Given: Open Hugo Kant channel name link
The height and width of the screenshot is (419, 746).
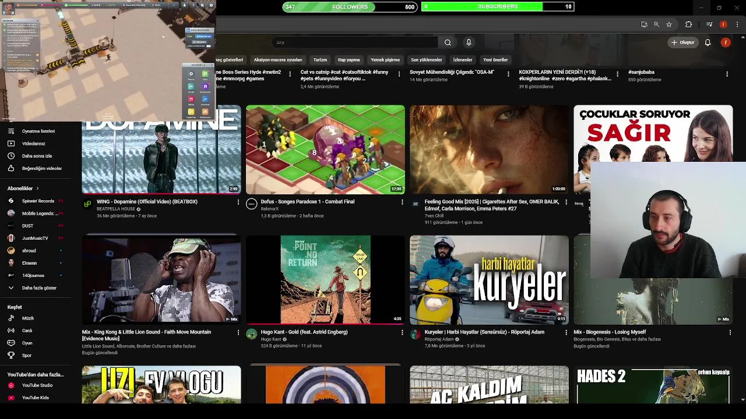Looking at the screenshot, I should point(271,339).
